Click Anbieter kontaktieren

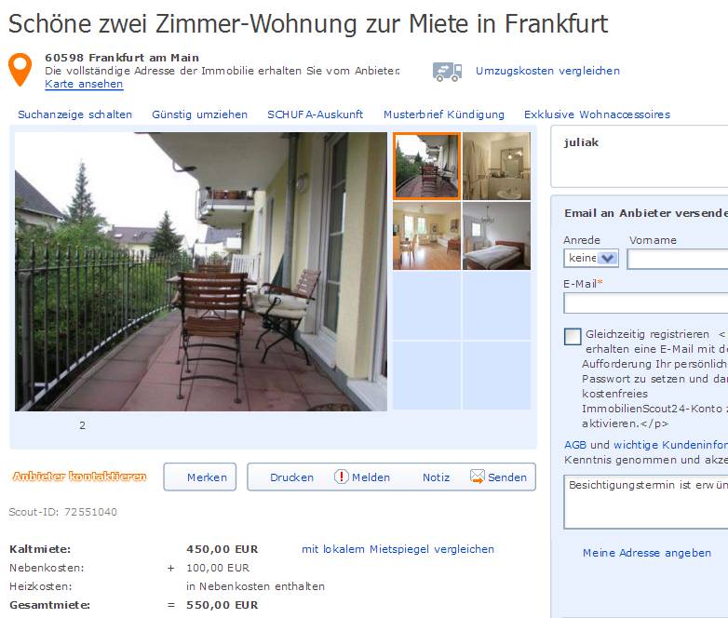coord(79,477)
